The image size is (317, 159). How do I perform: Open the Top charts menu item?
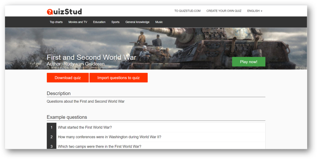click(56, 22)
